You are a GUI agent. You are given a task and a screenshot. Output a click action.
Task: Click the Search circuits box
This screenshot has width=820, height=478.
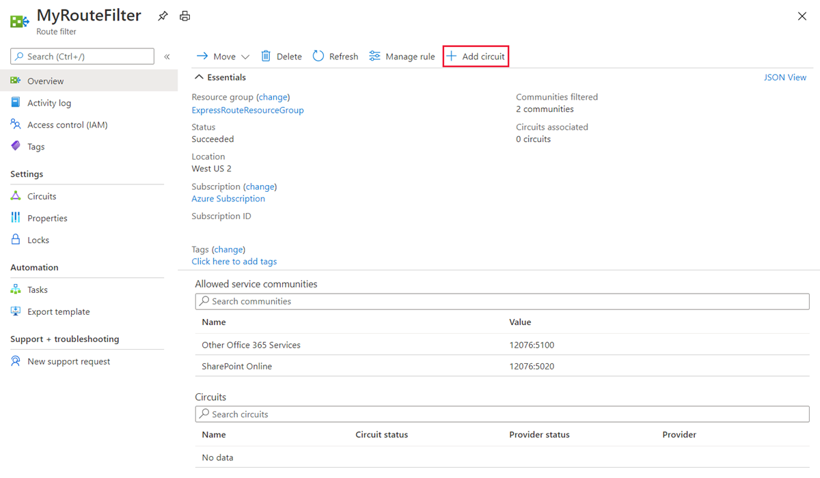point(502,414)
